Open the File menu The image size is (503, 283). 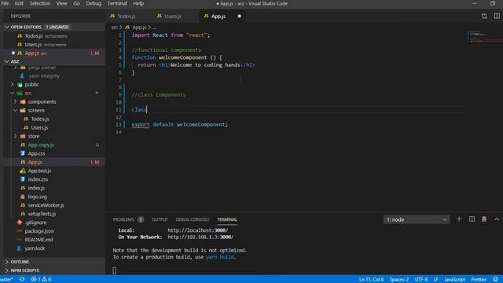click(x=6, y=3)
